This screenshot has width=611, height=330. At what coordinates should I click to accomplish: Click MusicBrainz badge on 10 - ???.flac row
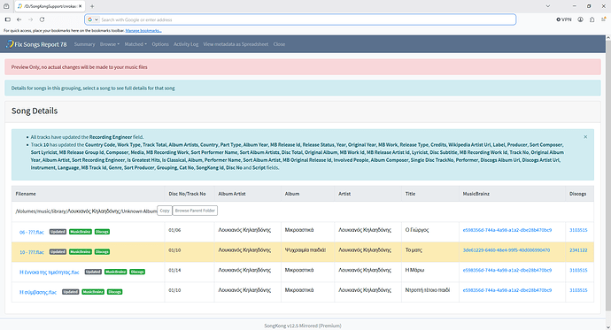(81, 252)
